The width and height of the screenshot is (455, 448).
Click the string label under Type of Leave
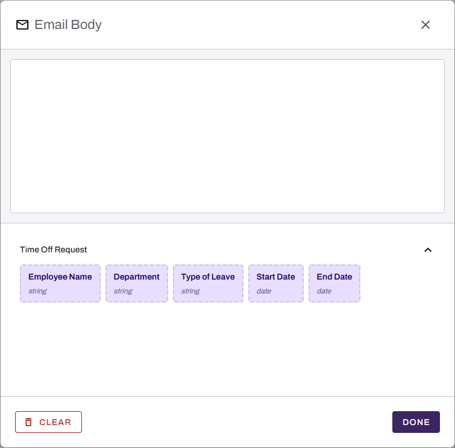pos(190,291)
